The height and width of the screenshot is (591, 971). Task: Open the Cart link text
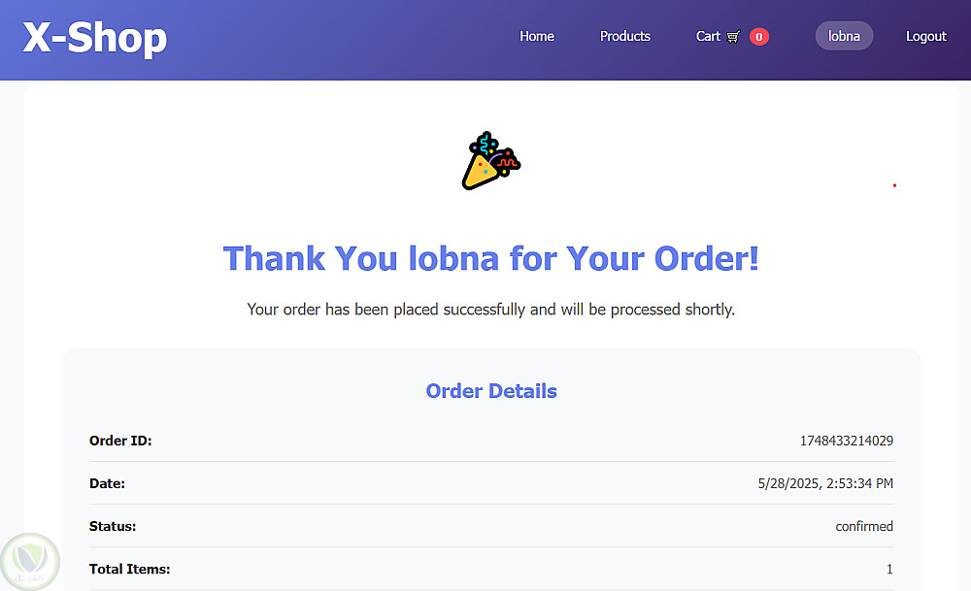708,36
